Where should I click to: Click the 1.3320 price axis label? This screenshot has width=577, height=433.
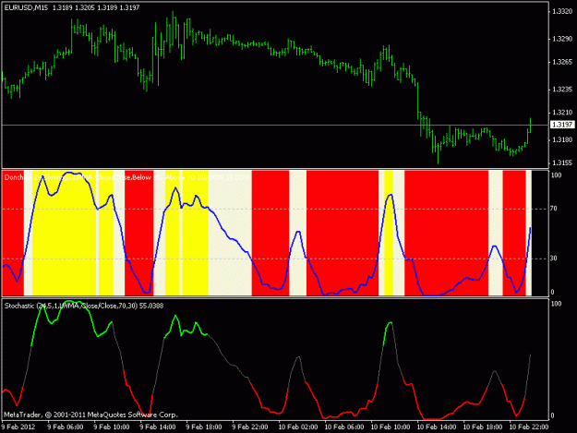point(562,11)
